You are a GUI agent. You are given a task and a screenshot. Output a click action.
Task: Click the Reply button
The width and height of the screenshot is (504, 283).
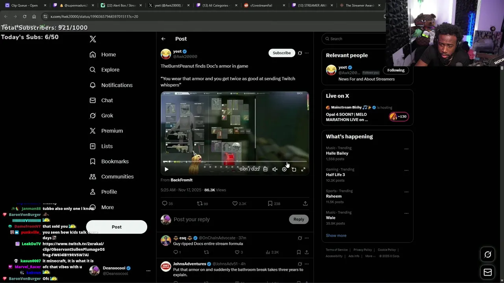pos(299,219)
